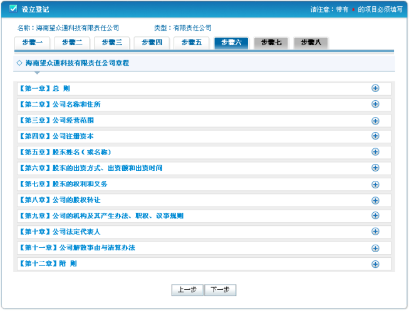
Task: Click plus icon for 第七章 股东的权利和义务
Action: [375, 184]
